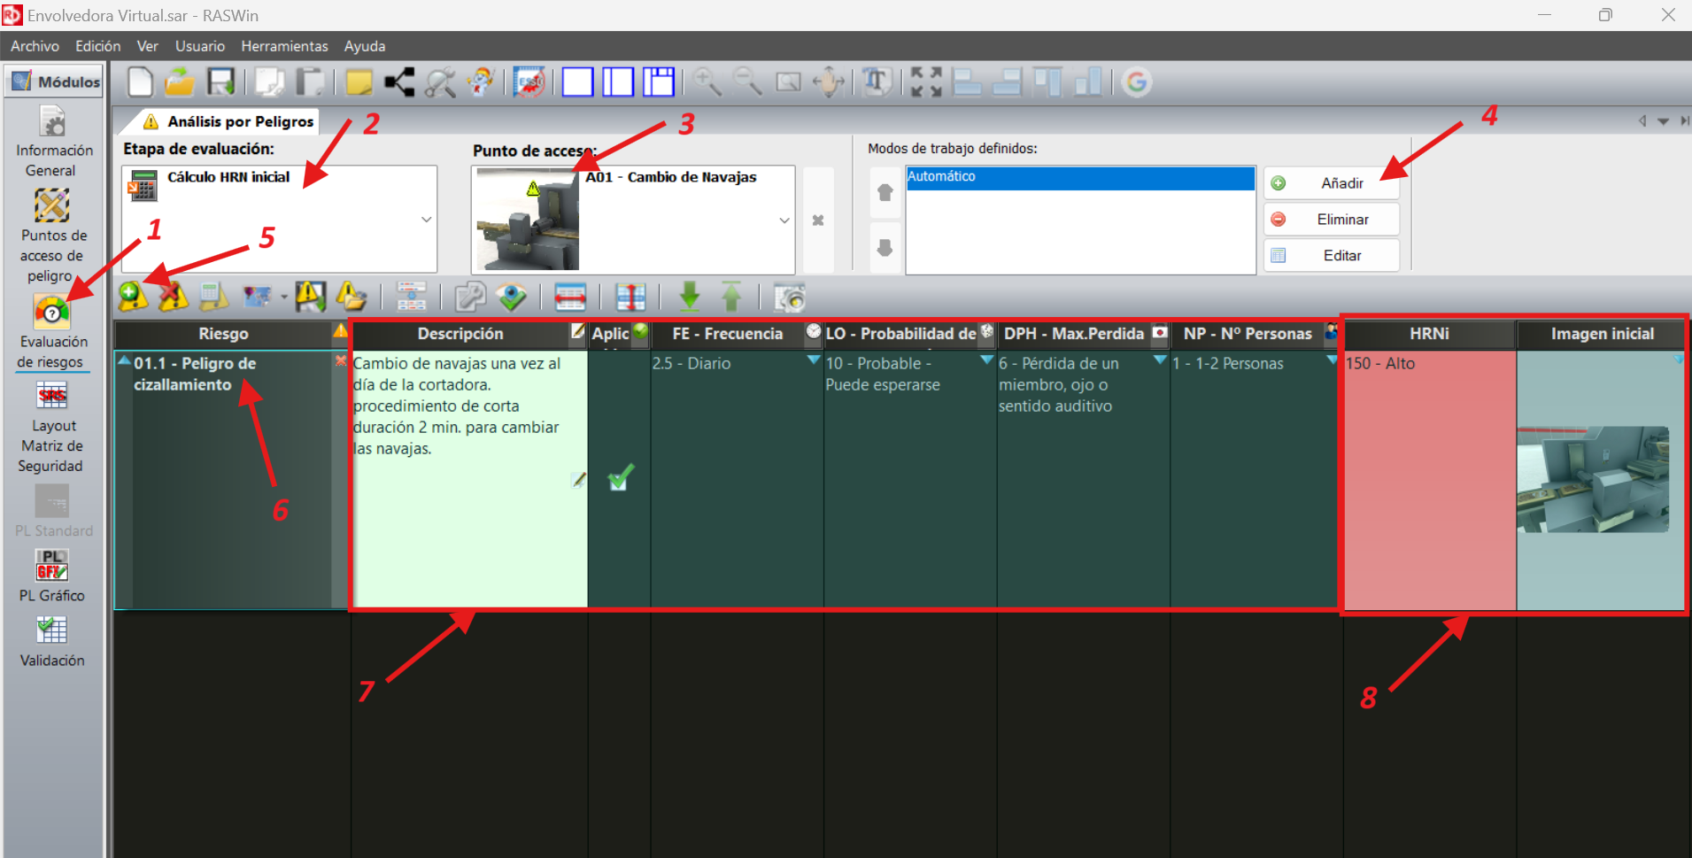Select Automático in work modes list
The height and width of the screenshot is (858, 1692).
click(x=1080, y=177)
